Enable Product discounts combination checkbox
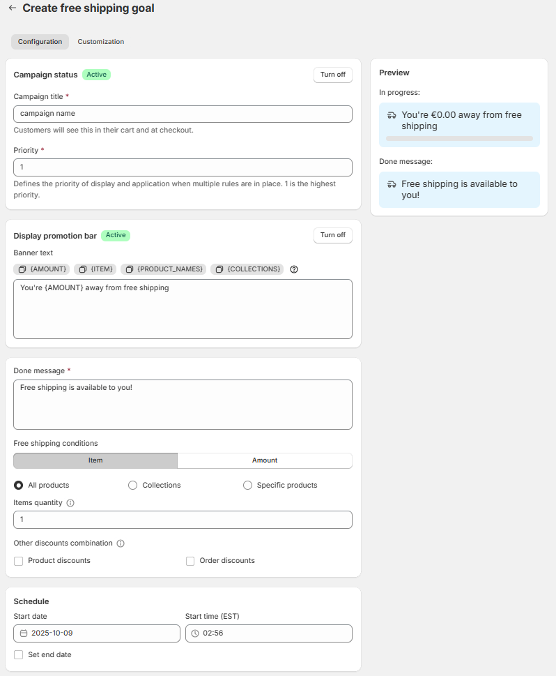This screenshot has width=556, height=676. pos(19,561)
